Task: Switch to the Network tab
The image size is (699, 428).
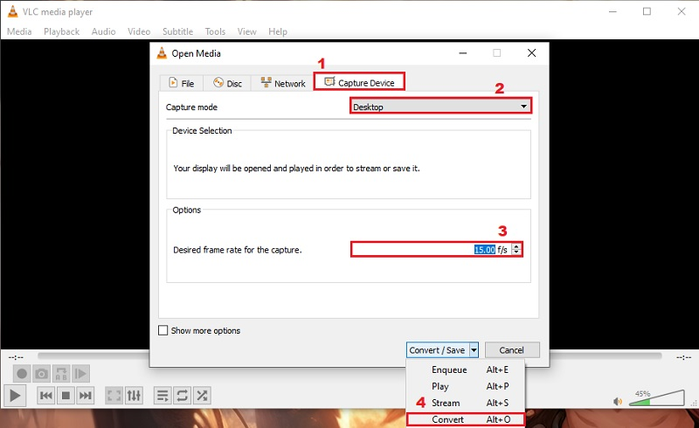Action: pyautogui.click(x=282, y=83)
